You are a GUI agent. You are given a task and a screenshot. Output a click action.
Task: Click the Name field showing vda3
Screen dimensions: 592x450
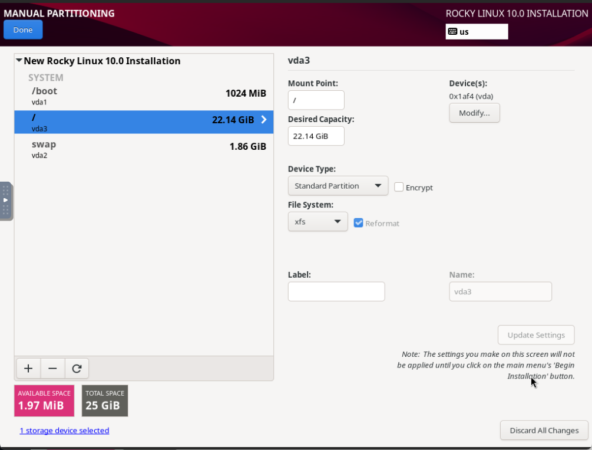point(500,291)
